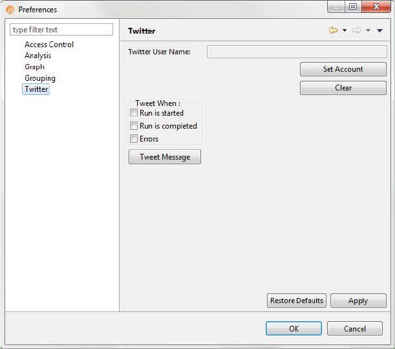Image resolution: width=395 pixels, height=349 pixels.
Task: Click the Apply button
Action: pyautogui.click(x=358, y=301)
